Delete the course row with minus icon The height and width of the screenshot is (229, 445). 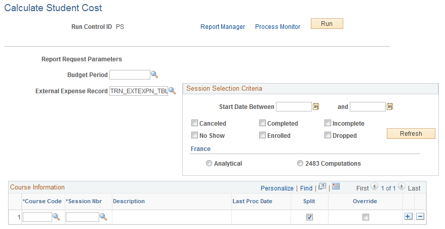pos(420,217)
